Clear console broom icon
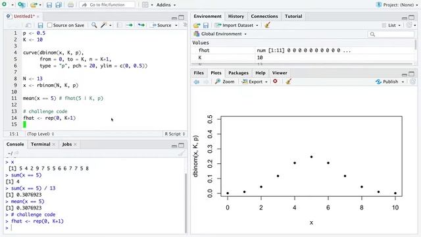The image size is (421, 237). [x=182, y=153]
